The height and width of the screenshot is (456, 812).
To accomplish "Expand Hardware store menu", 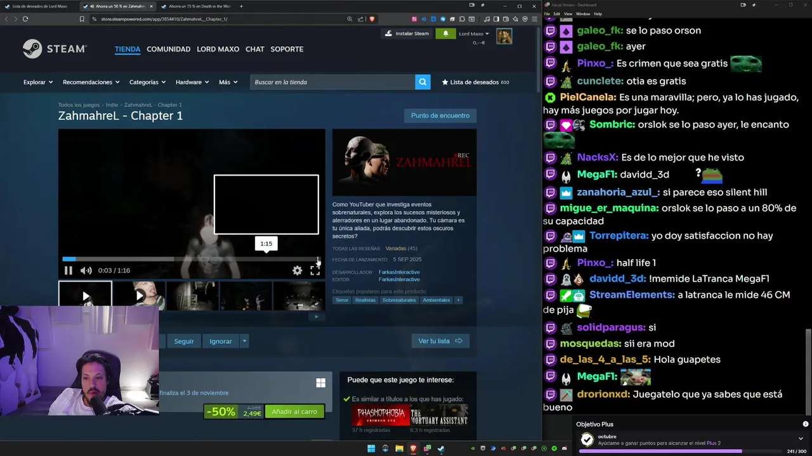I will click(x=193, y=82).
